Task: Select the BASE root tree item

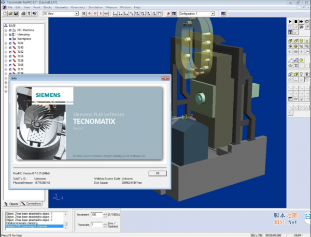Action: 12,25
